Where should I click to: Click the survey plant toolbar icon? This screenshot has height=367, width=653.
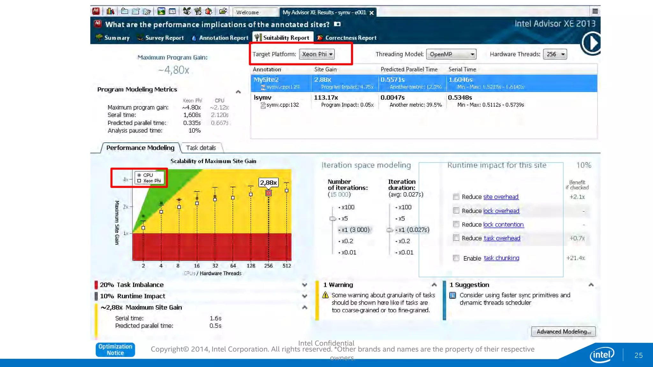pos(187,11)
